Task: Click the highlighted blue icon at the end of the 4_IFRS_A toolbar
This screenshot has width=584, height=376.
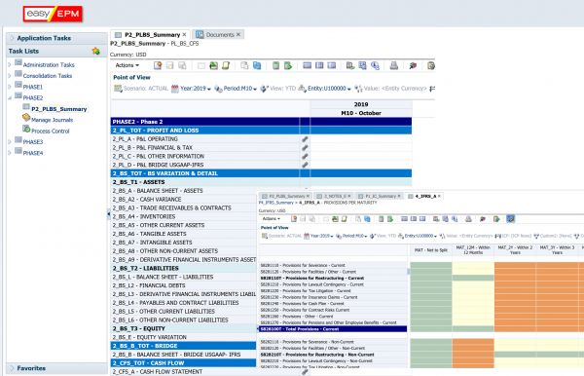Action: [510, 219]
